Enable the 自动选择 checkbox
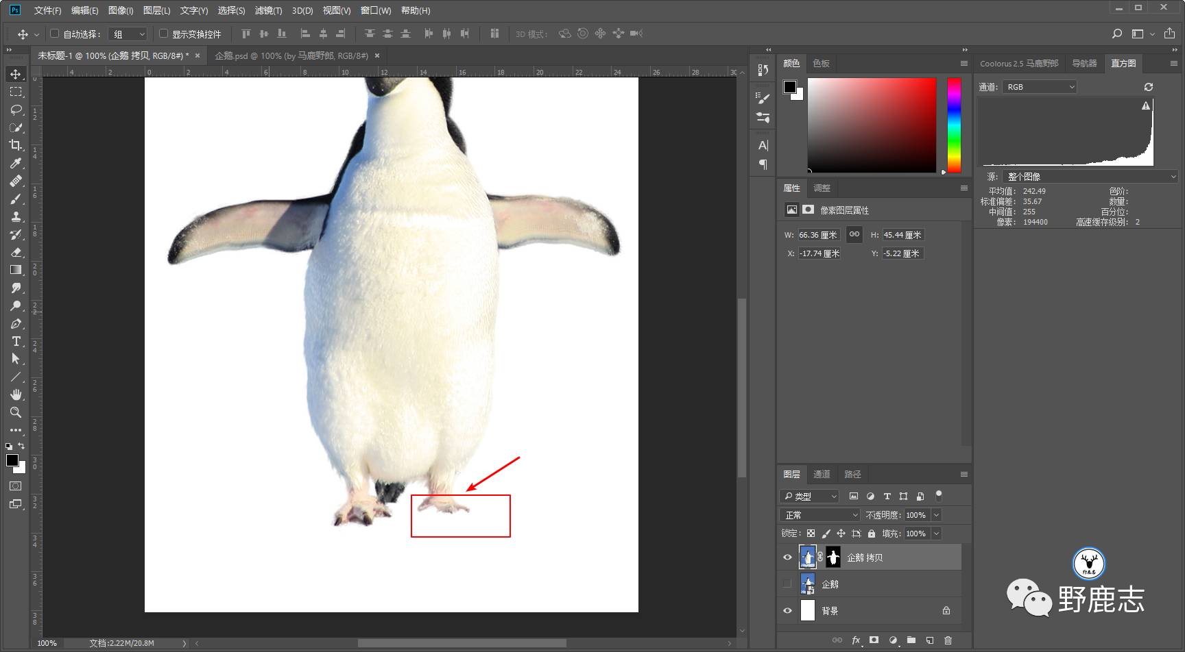This screenshot has width=1185, height=652. tap(55, 34)
